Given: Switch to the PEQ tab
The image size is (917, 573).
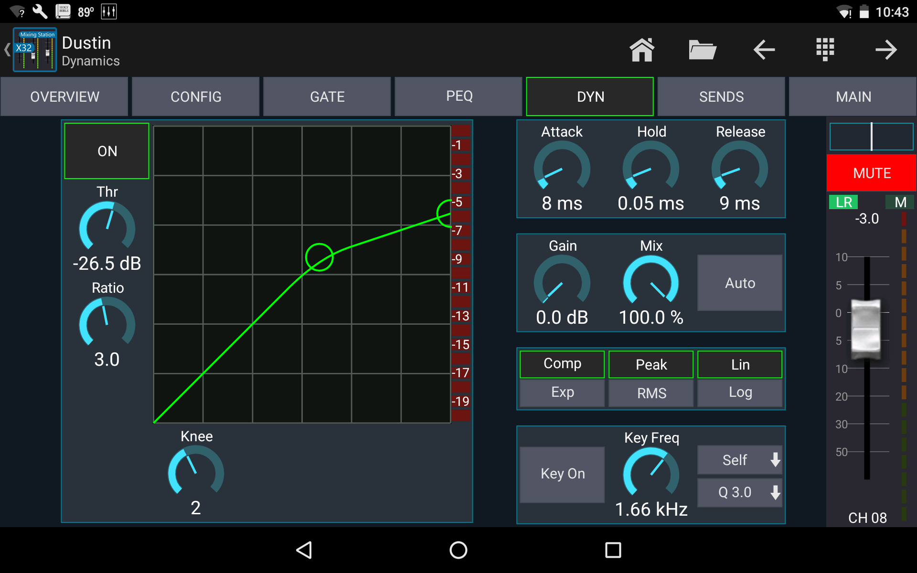Looking at the screenshot, I should coord(458,96).
